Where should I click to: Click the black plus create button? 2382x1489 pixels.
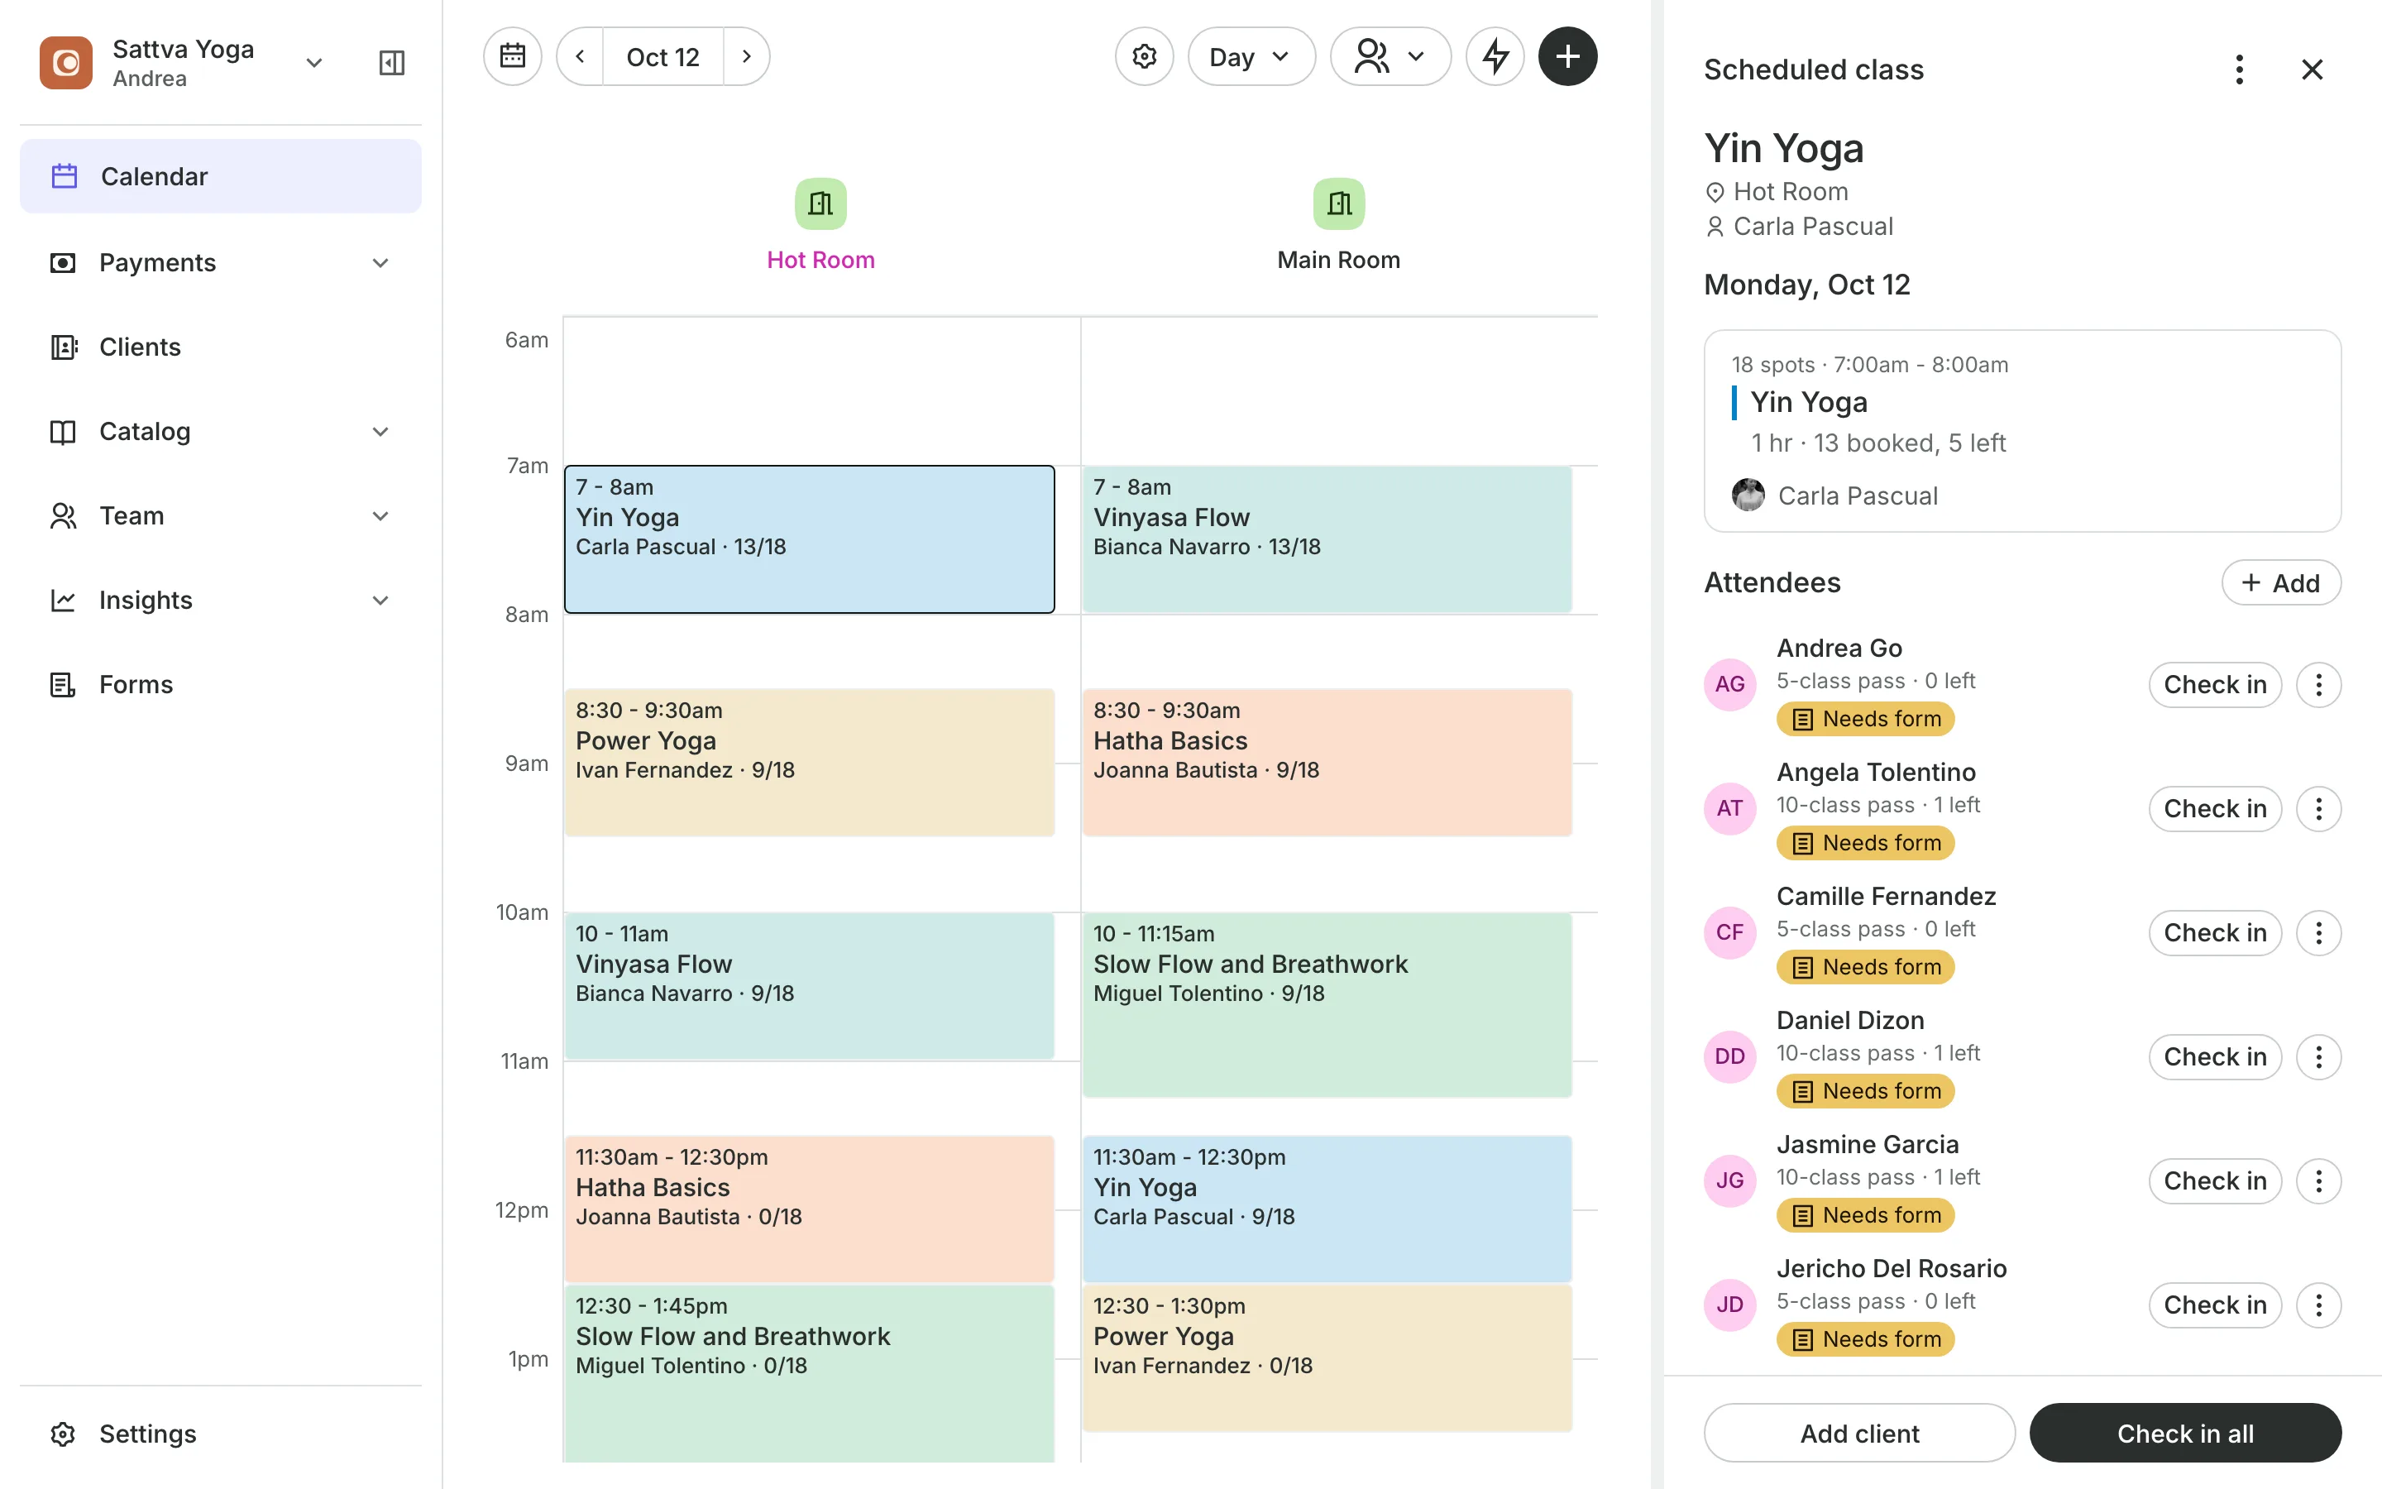[1568, 56]
